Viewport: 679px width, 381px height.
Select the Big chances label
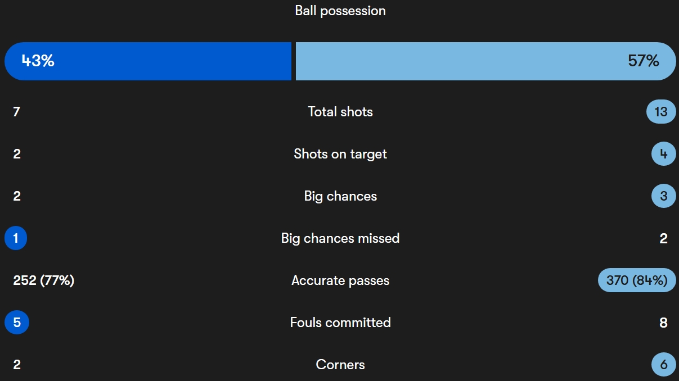coord(340,196)
